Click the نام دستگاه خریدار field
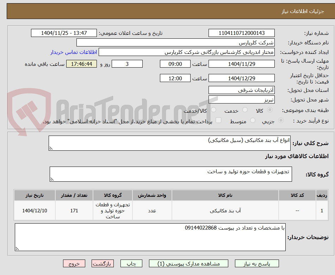Screen dimensions: 335x275 click(x=175, y=43)
